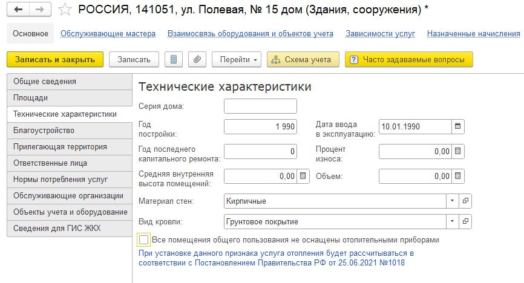
Task: Open the document report list icon
Action: 174,60
